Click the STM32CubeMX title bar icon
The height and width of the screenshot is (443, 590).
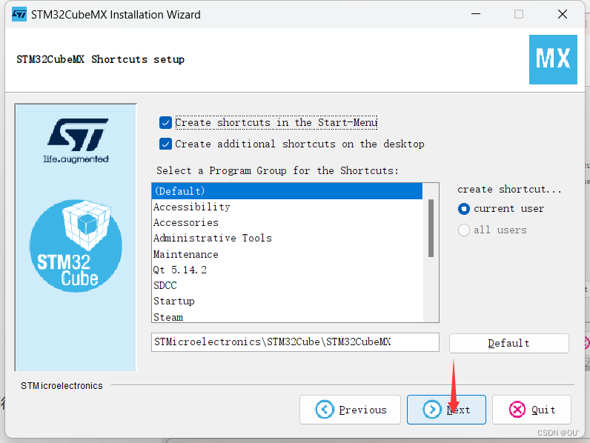pos(19,15)
